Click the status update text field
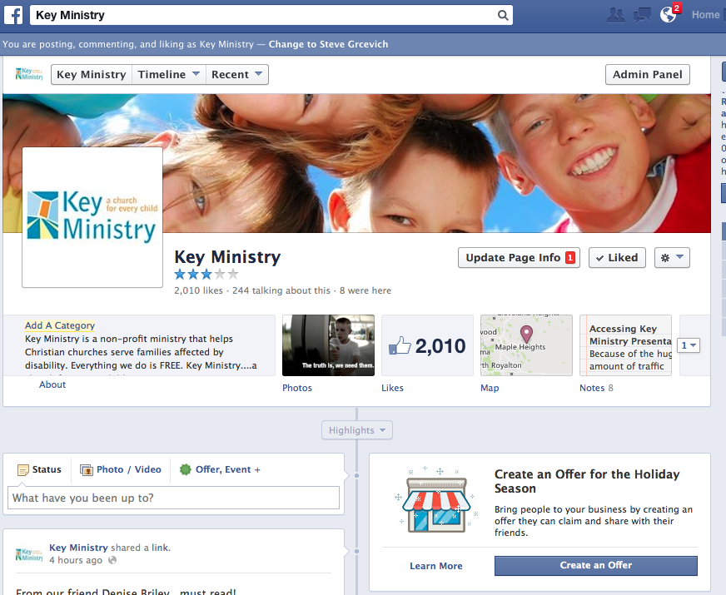Image resolution: width=726 pixels, height=595 pixels. tap(173, 498)
